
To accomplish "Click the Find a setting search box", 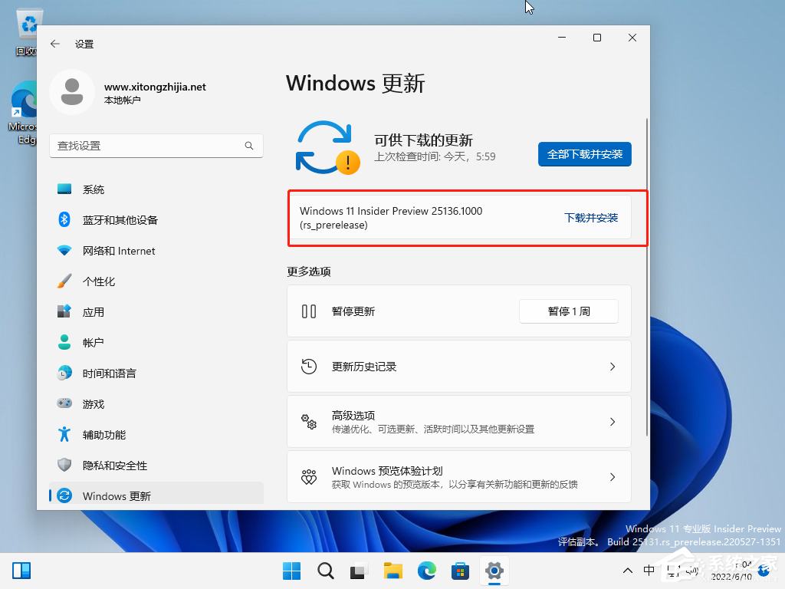I will click(x=156, y=146).
